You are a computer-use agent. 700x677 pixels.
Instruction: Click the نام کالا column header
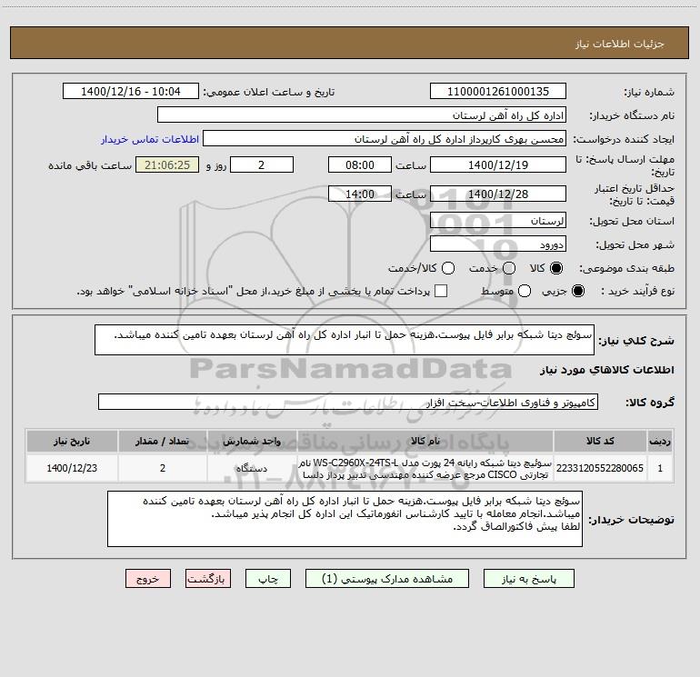click(x=425, y=441)
